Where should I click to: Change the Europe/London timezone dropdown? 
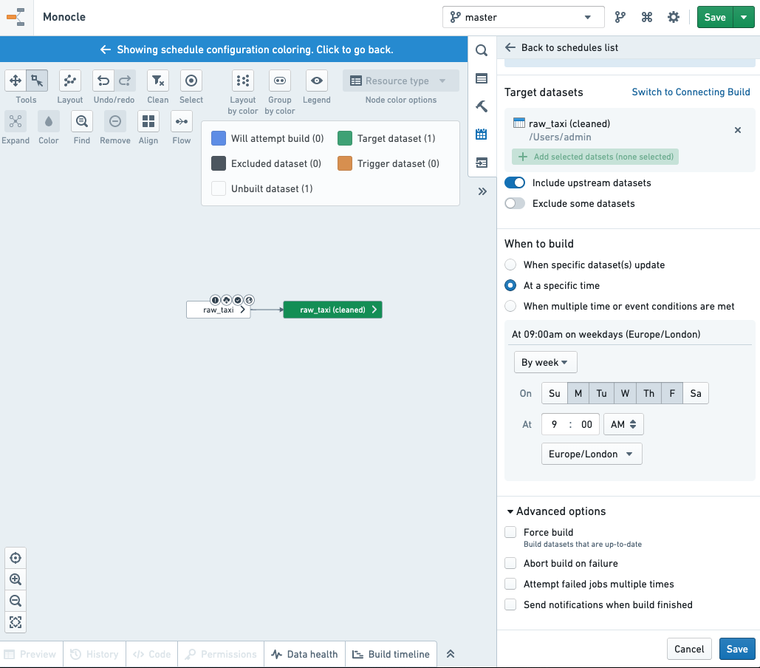click(x=592, y=454)
